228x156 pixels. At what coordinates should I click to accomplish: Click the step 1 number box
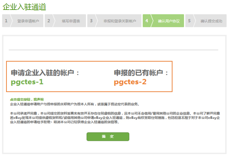pos(6,21)
